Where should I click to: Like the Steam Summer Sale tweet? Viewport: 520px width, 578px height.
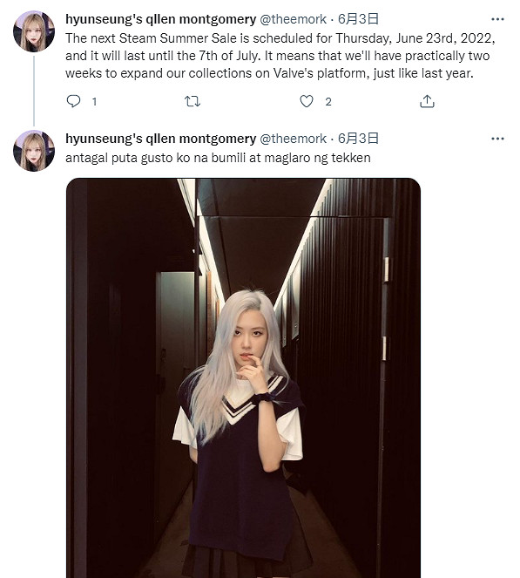click(x=307, y=101)
